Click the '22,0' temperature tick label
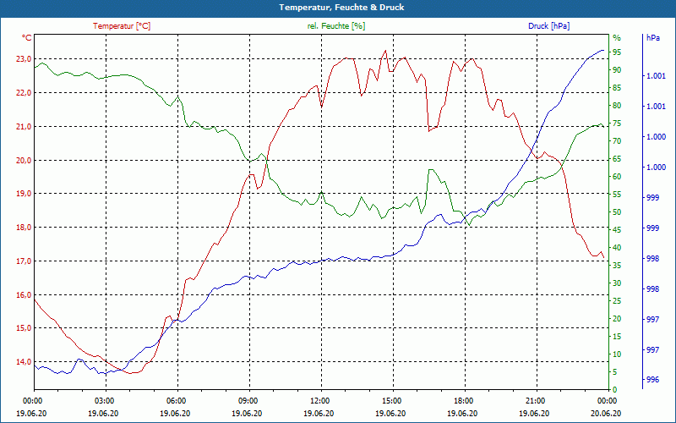The image size is (676, 423). 24,93
